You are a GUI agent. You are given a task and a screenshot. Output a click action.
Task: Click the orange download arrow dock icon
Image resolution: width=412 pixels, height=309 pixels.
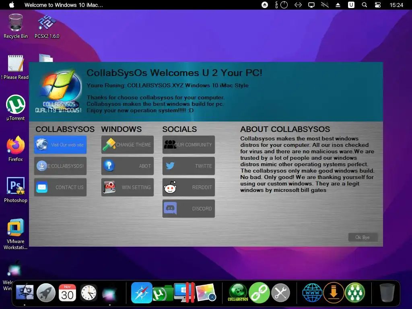(x=334, y=293)
